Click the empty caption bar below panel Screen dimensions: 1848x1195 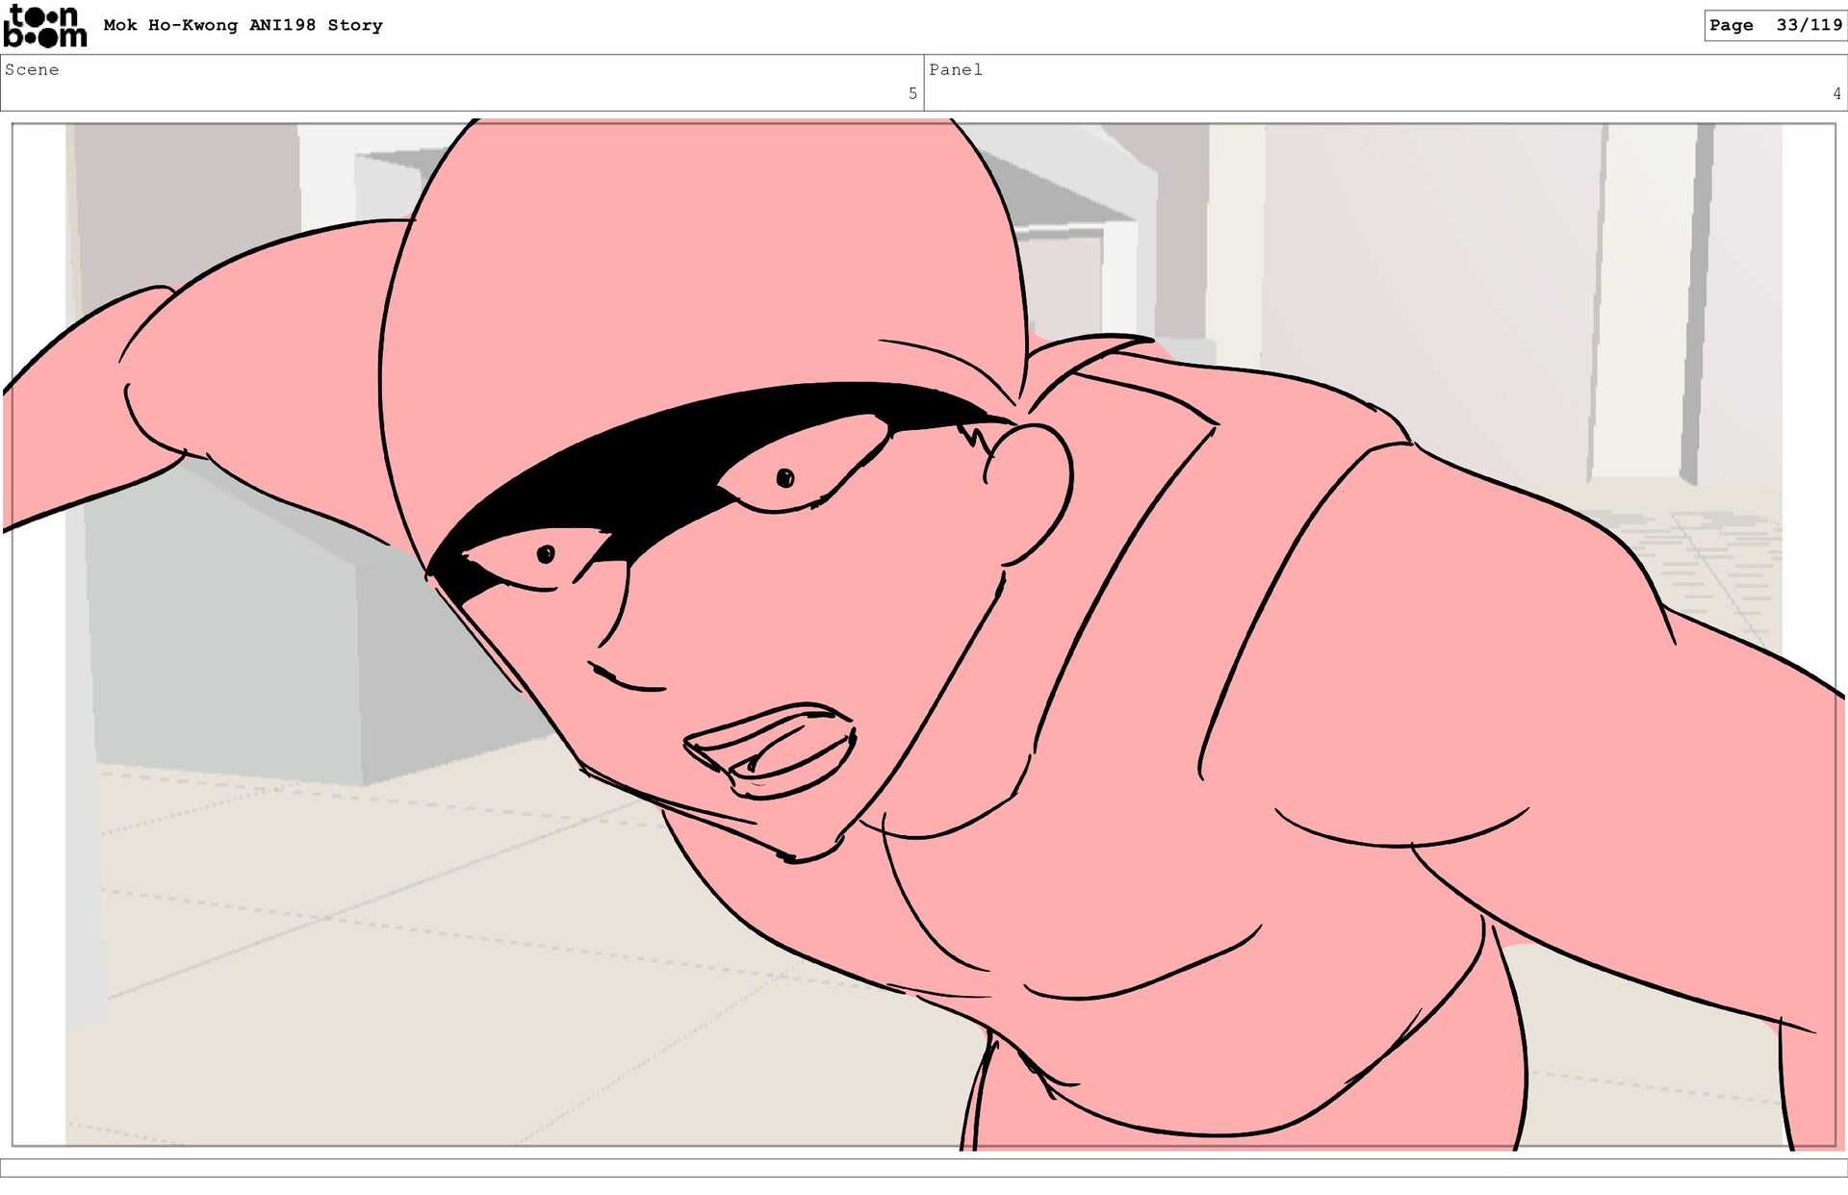(924, 1167)
